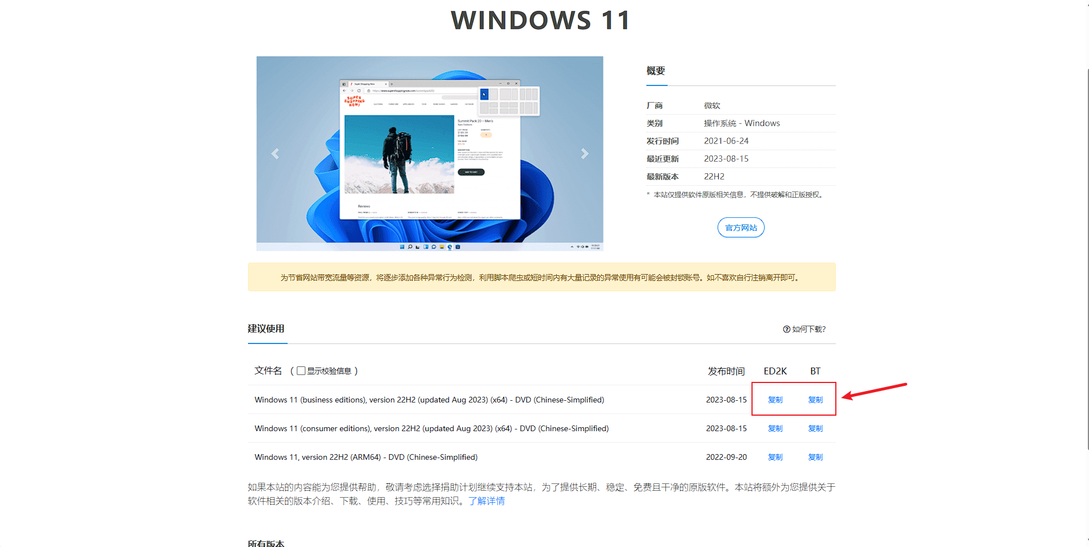Copy BT link for consumer editions
1089x547 pixels.
pos(815,428)
